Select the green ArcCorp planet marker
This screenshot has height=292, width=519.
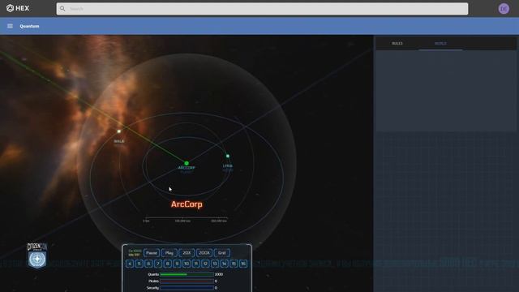[x=187, y=163]
